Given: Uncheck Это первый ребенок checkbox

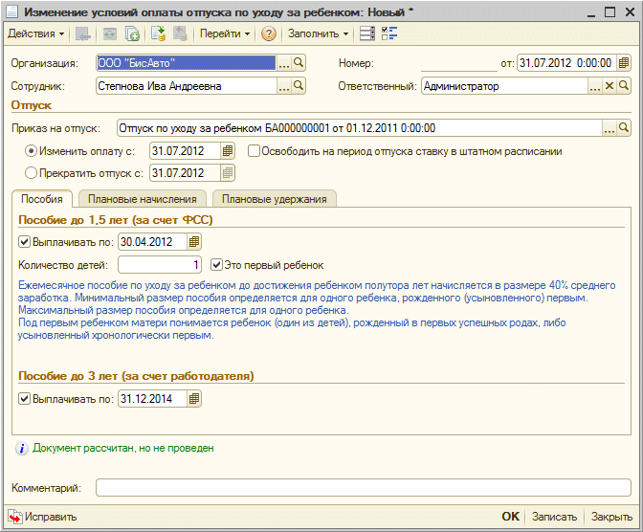Looking at the screenshot, I should click(x=216, y=265).
